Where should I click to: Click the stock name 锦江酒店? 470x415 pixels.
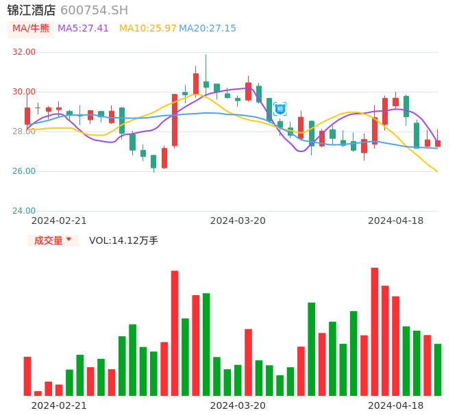pyautogui.click(x=32, y=10)
